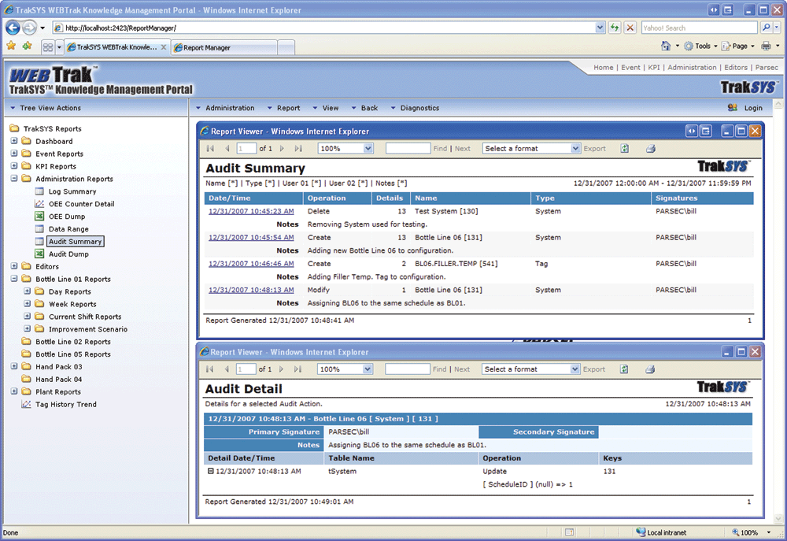This screenshot has height=541, width=787.
Task: Click the Yahoo Search box
Action: pyautogui.click(x=699, y=28)
